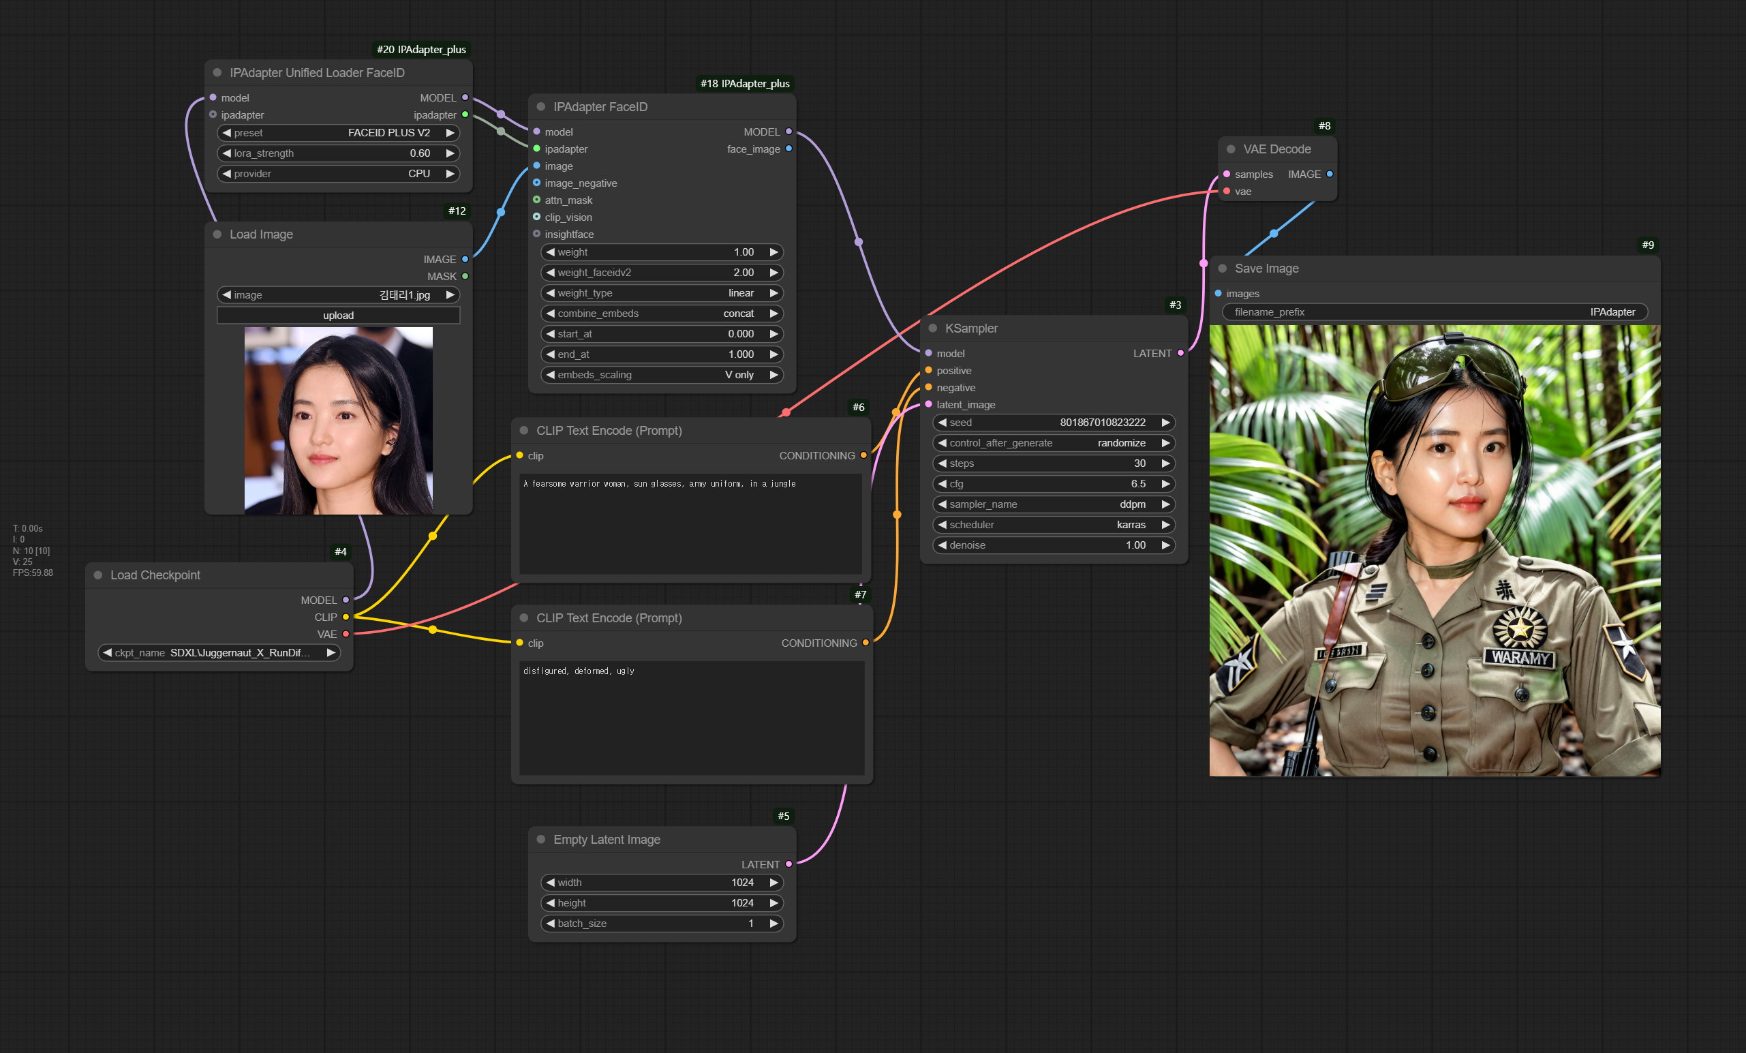This screenshot has width=1746, height=1053.
Task: Click the positive prompt text box
Action: click(x=691, y=523)
